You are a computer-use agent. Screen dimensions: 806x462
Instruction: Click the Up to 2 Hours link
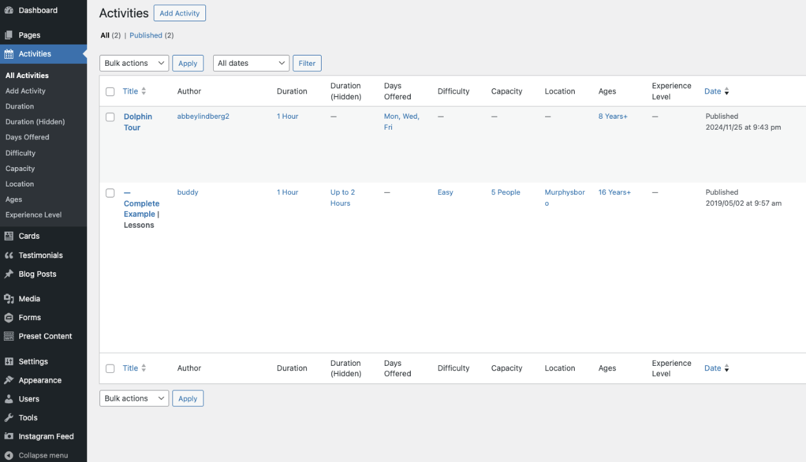click(343, 198)
